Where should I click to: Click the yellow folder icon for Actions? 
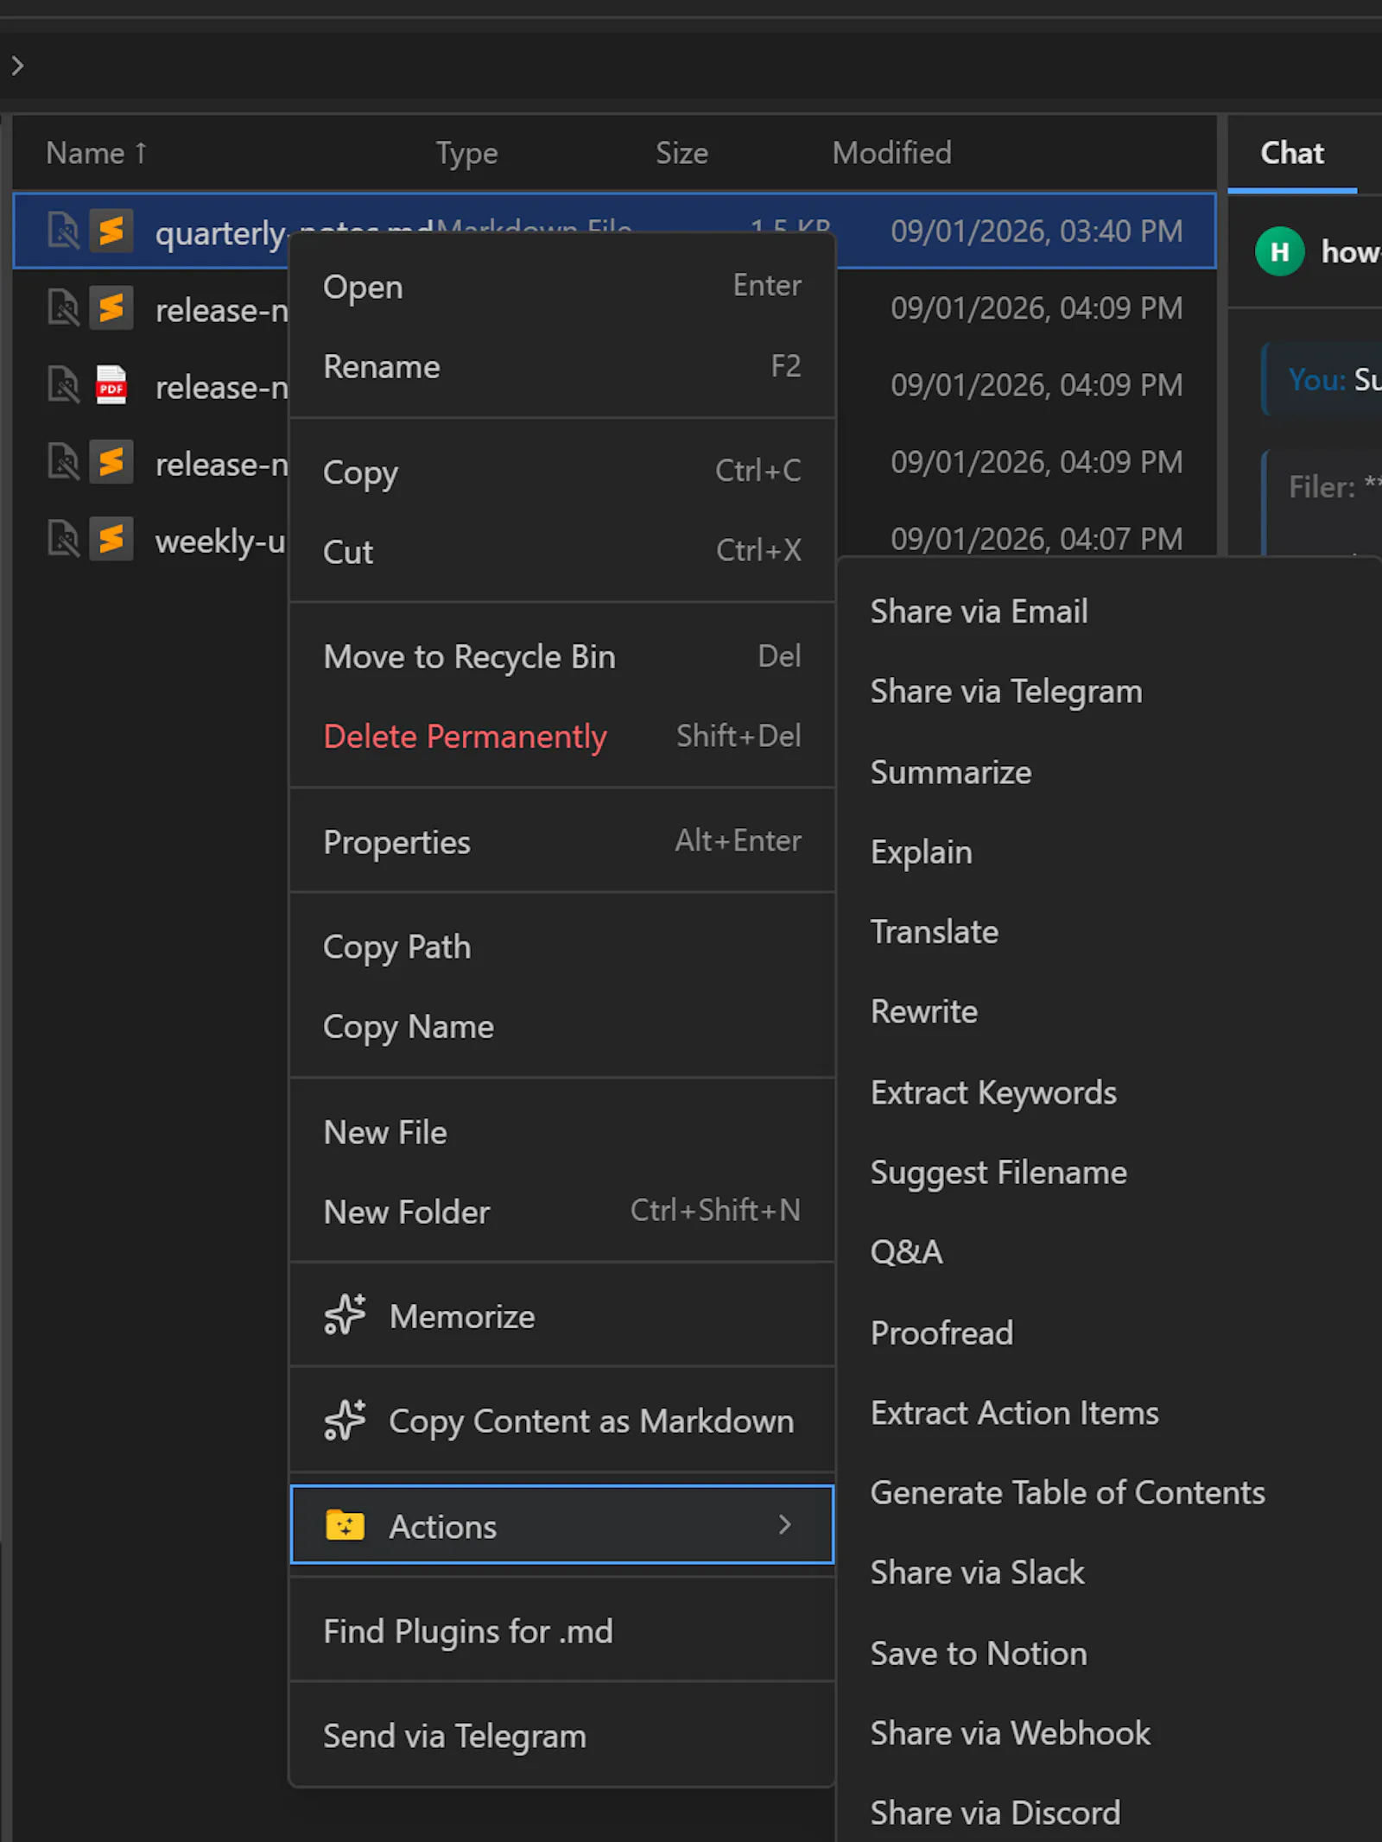point(345,1525)
